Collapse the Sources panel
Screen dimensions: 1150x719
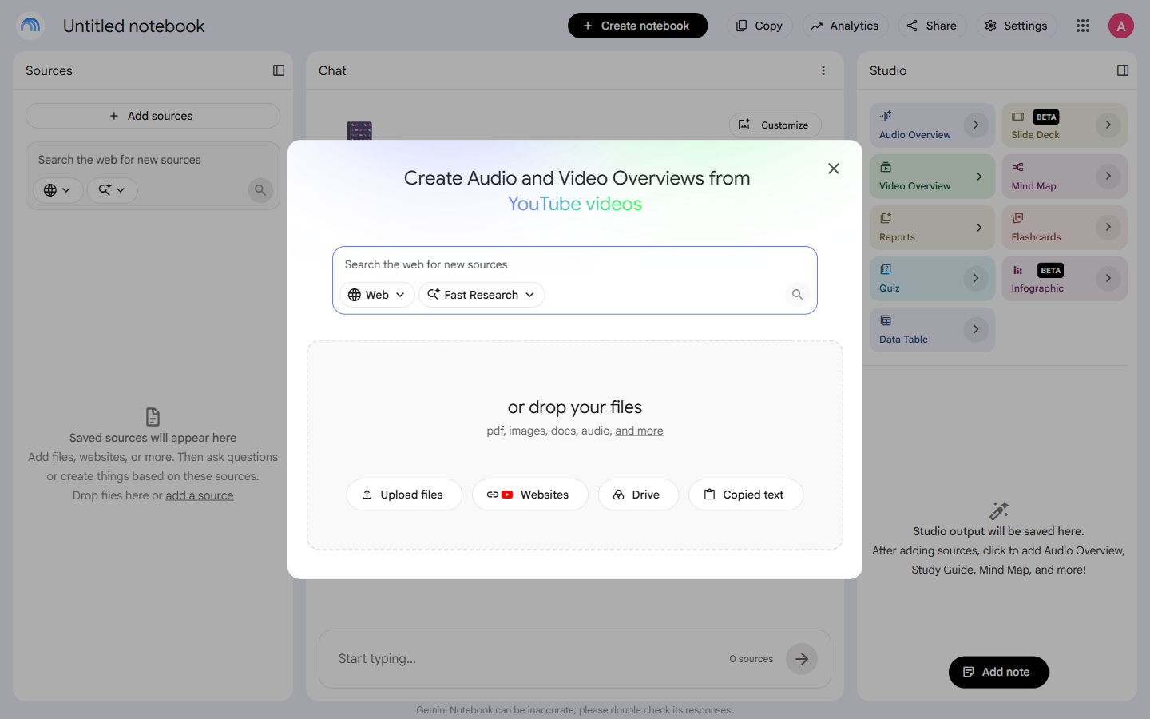(x=279, y=70)
